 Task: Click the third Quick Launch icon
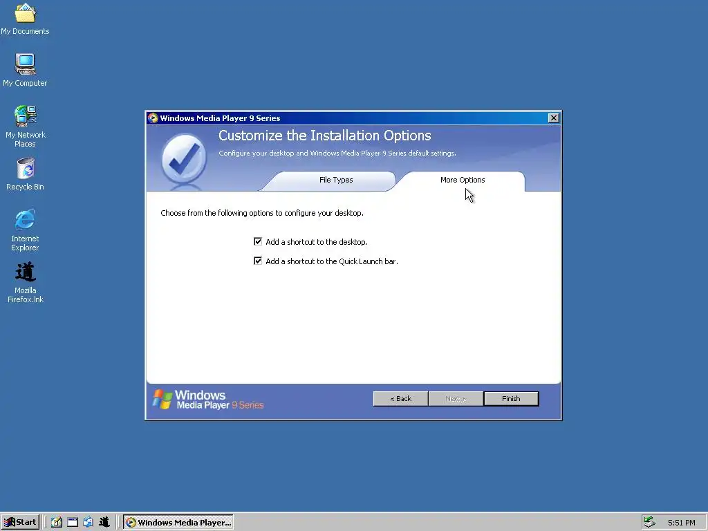(x=88, y=523)
